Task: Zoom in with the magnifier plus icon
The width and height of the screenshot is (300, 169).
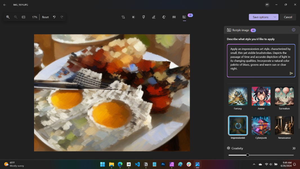Action: 8,17
